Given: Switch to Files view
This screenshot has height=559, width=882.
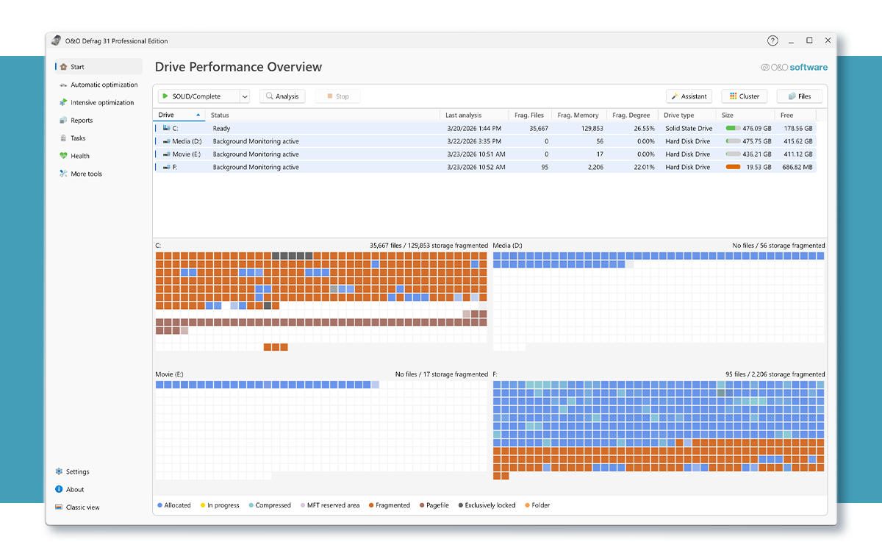Looking at the screenshot, I should [x=800, y=96].
